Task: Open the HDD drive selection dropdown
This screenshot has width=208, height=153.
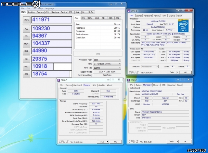Action: pos(107,64)
